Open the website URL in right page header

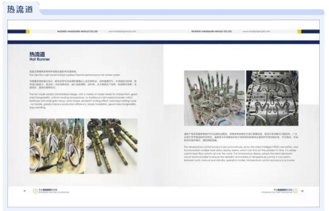click(255, 31)
